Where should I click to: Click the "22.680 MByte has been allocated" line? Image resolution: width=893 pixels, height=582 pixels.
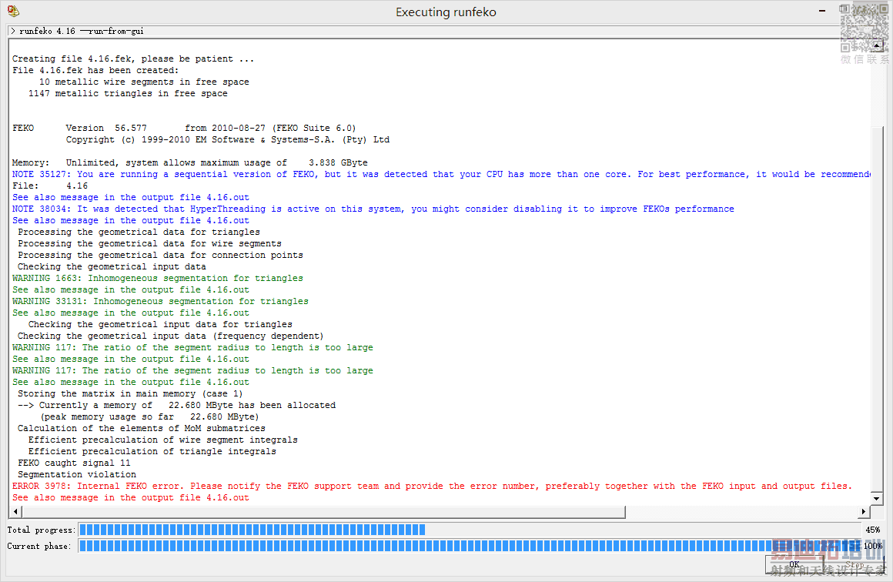[x=176, y=406]
